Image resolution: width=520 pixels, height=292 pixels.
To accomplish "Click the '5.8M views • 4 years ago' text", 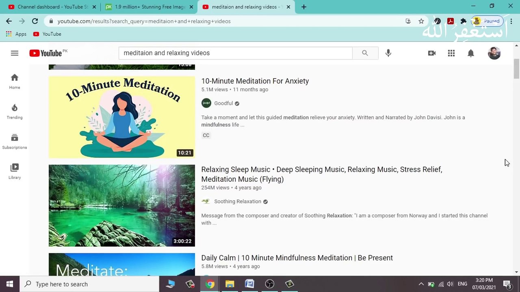I will pos(230,266).
